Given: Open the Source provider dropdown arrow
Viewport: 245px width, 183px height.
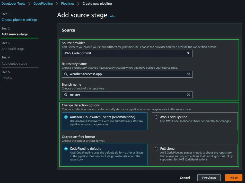Looking at the screenshot, I should [188, 53].
